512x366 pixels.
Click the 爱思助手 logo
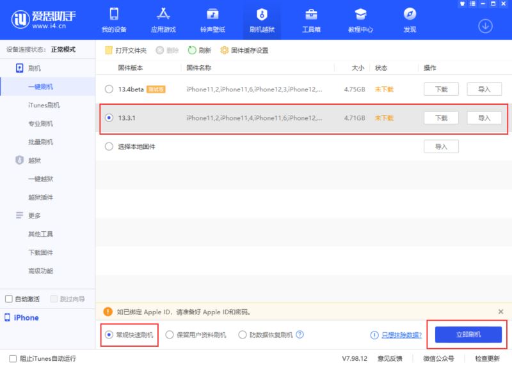[44, 19]
